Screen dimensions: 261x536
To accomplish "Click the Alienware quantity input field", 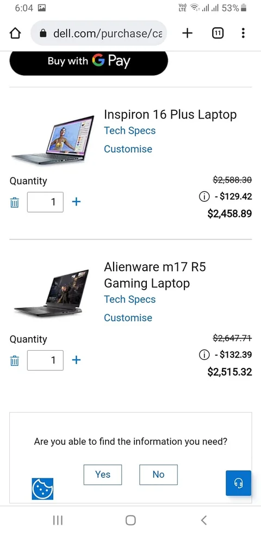I will [x=45, y=360].
